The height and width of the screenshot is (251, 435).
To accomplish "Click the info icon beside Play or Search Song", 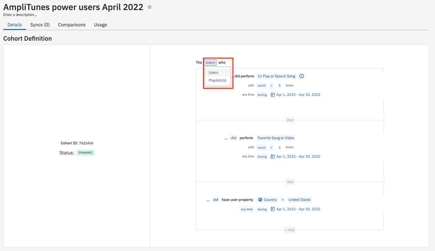I will pyautogui.click(x=302, y=76).
